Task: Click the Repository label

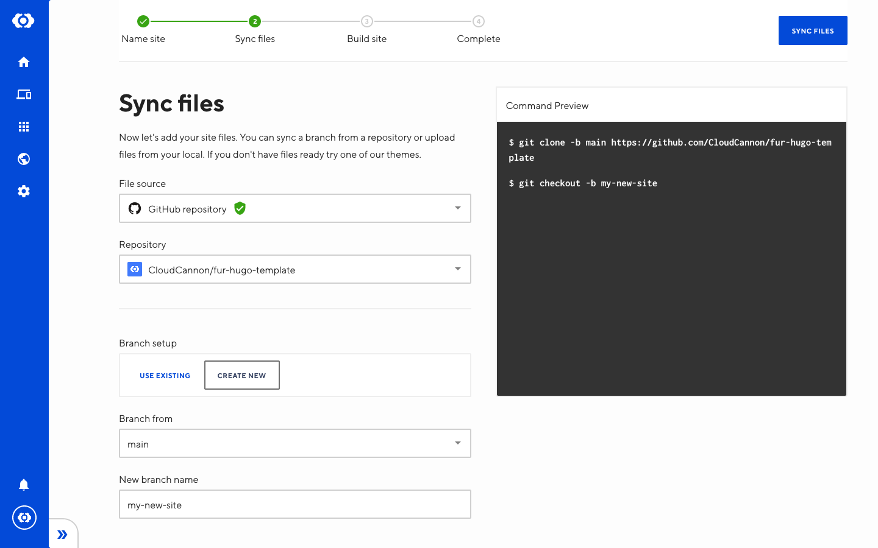Action: [143, 245]
